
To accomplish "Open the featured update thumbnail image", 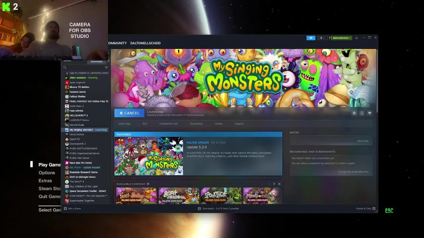I will [x=149, y=156].
